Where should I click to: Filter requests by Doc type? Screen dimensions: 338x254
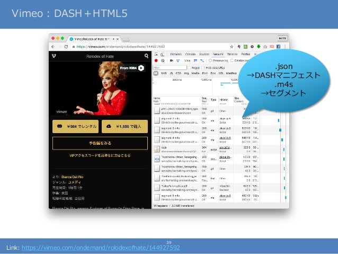point(213,73)
